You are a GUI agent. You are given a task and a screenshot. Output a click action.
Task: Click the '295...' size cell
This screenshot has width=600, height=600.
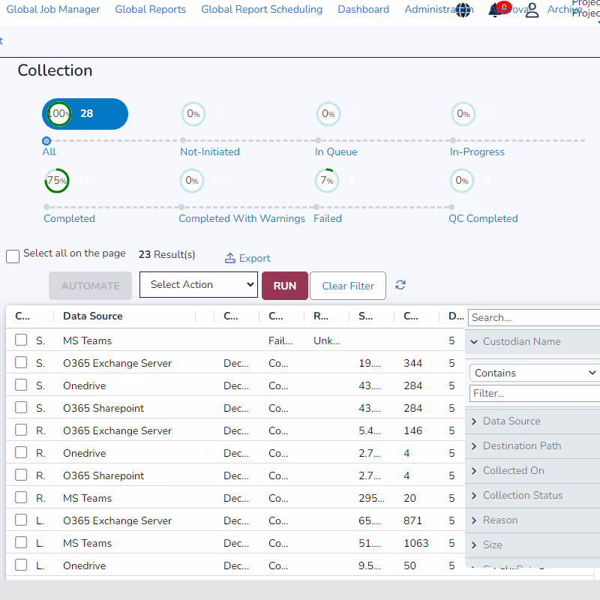pyautogui.click(x=371, y=498)
